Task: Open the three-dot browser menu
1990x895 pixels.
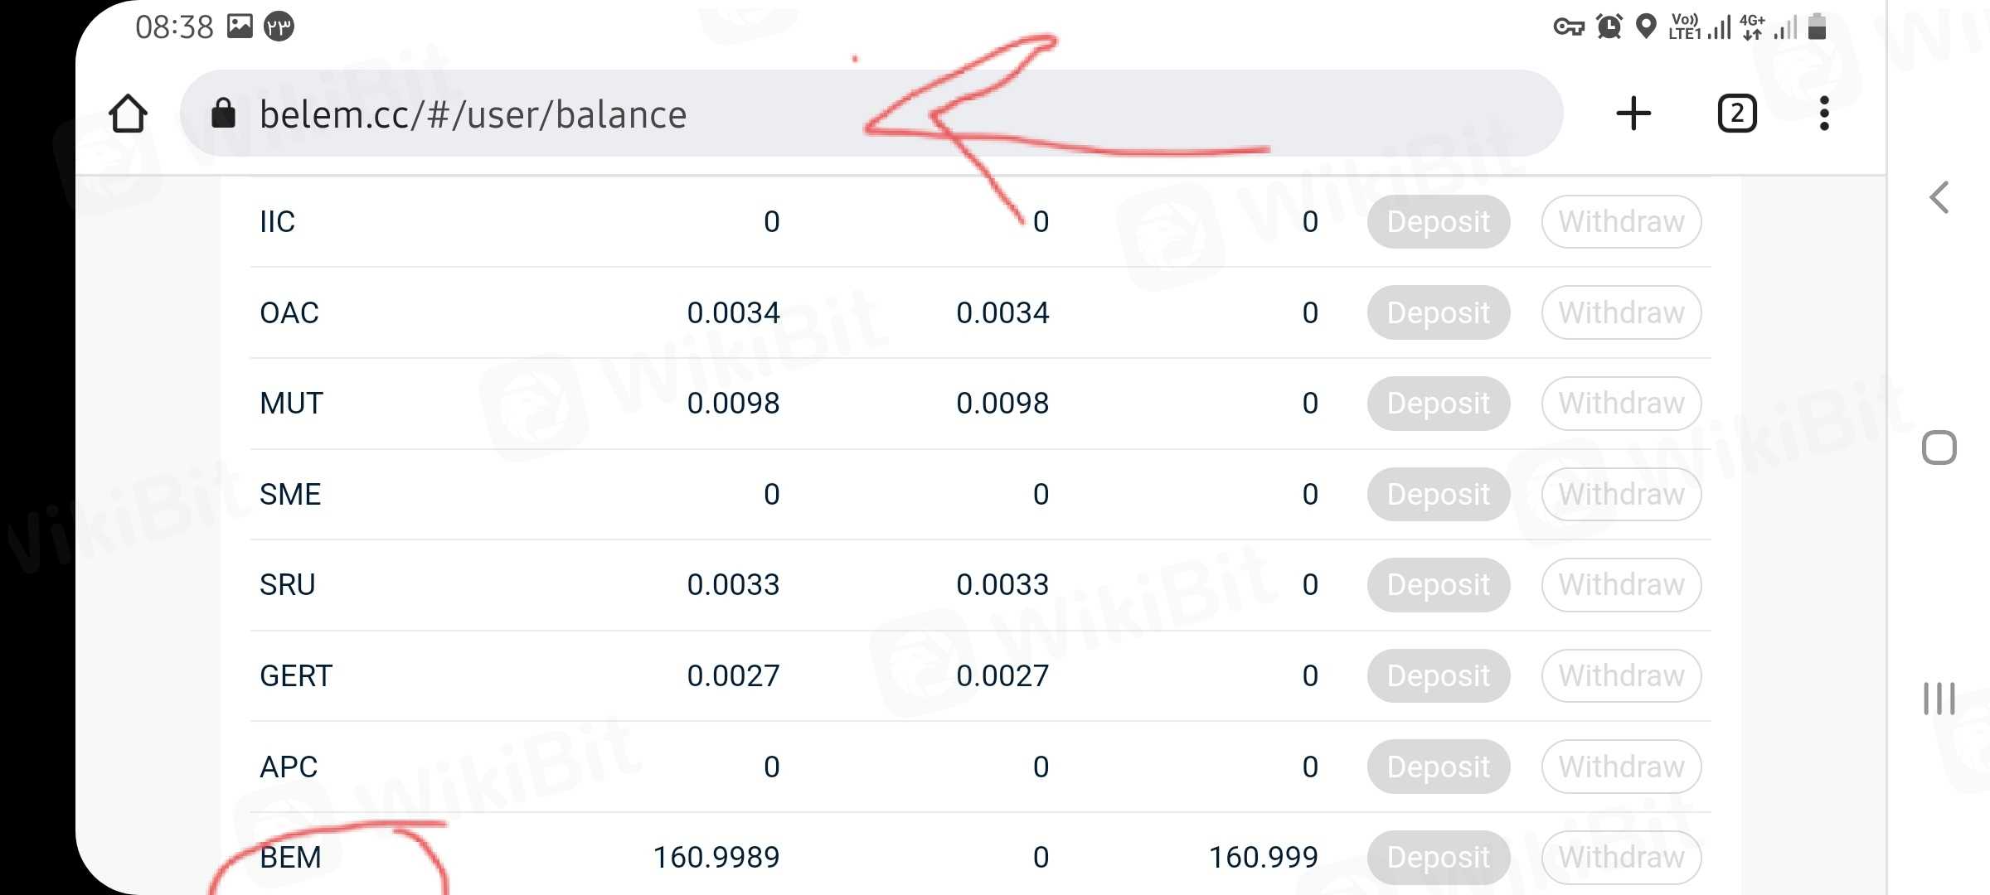Action: click(x=1824, y=114)
